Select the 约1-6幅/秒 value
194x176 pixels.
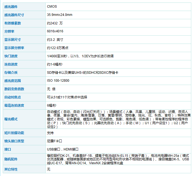coord(55,64)
